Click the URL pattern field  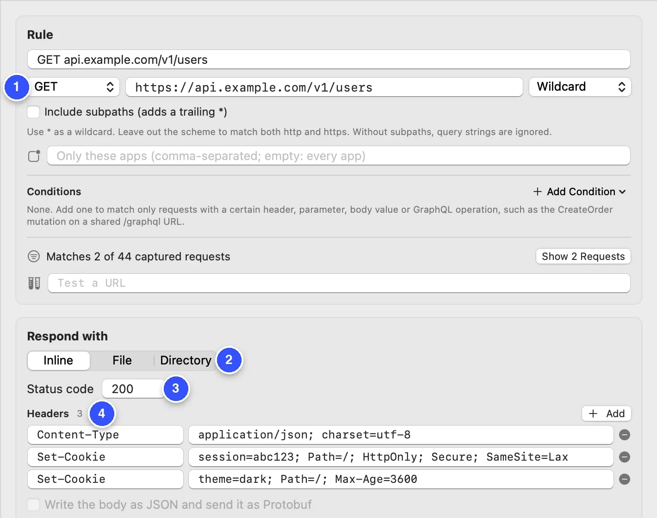pyautogui.click(x=324, y=87)
